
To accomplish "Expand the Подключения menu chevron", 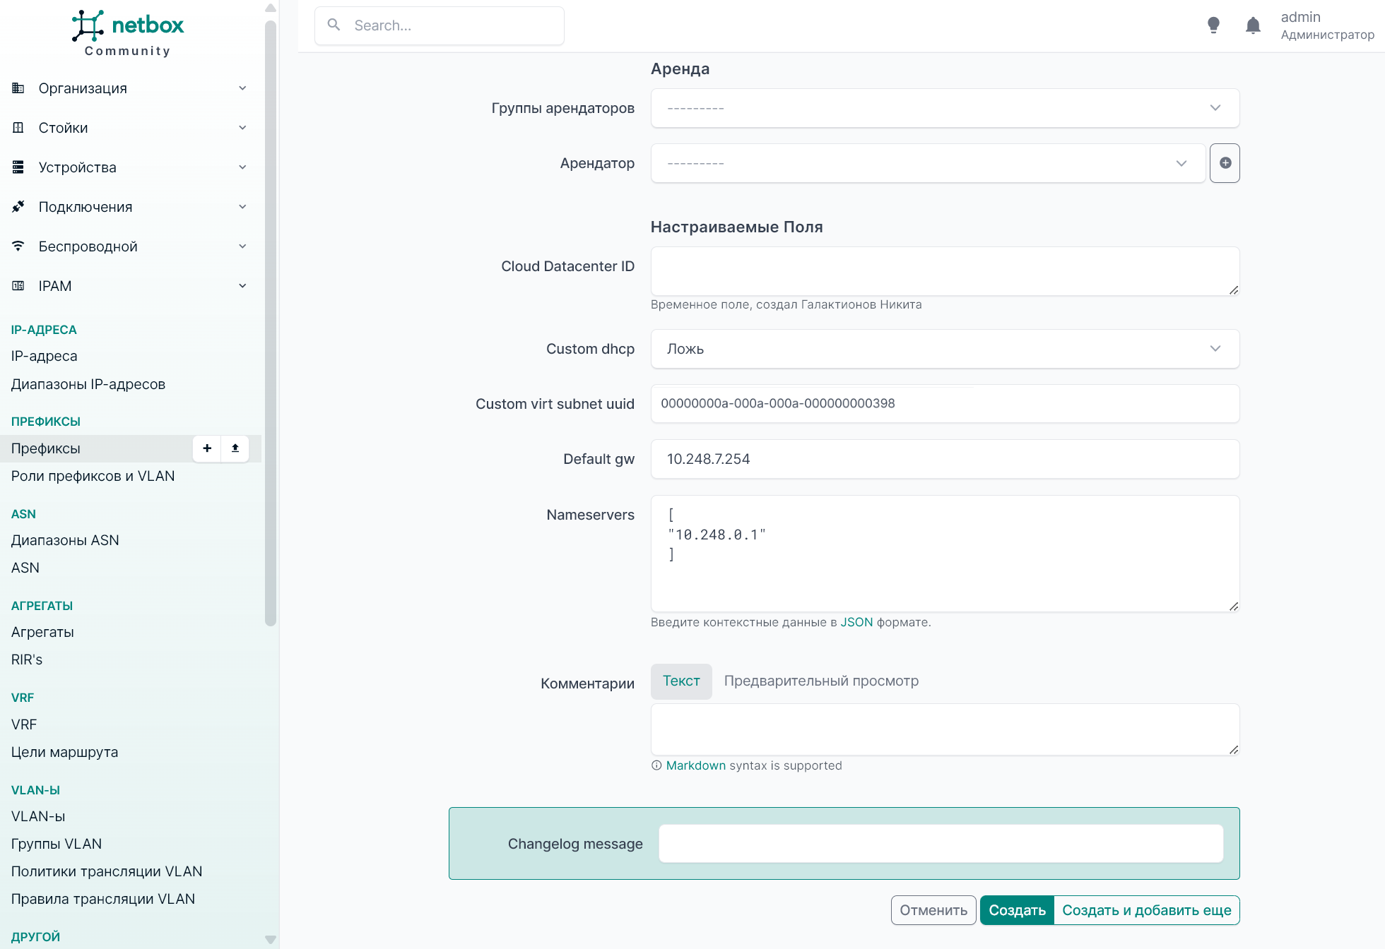I will 242,207.
